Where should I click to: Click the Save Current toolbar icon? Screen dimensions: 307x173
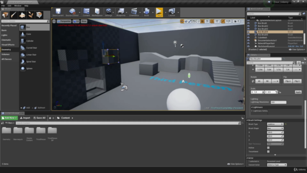tap(58, 12)
